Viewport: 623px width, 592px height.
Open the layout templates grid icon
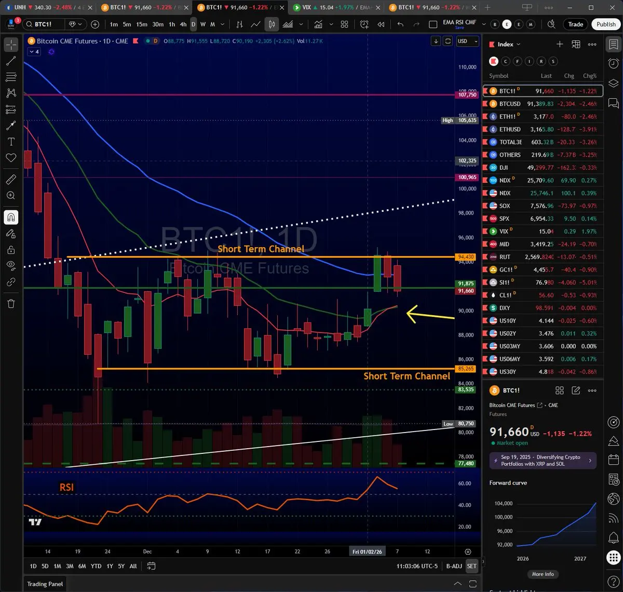[344, 24]
